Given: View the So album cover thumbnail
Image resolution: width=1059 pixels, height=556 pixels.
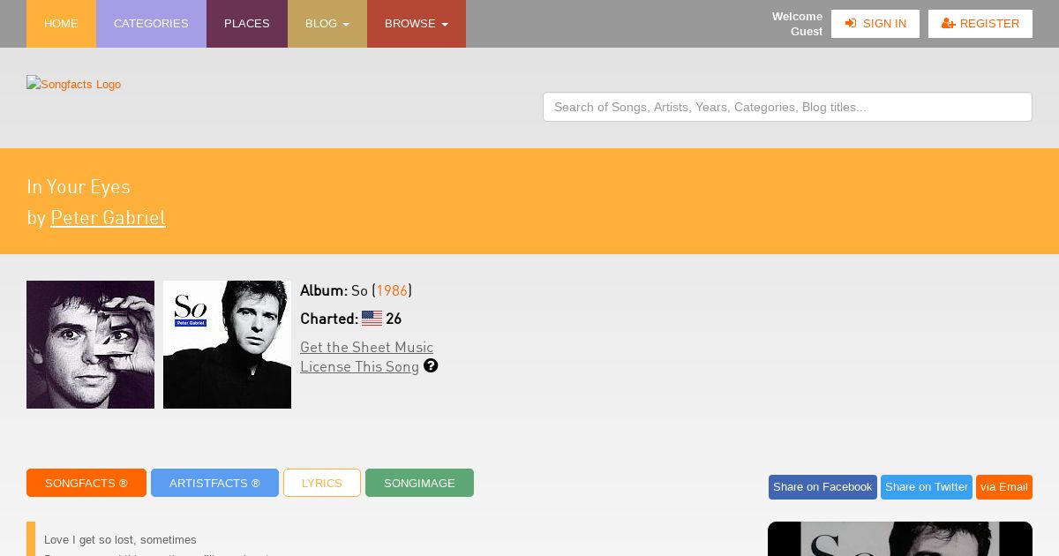Looking at the screenshot, I should click(227, 344).
